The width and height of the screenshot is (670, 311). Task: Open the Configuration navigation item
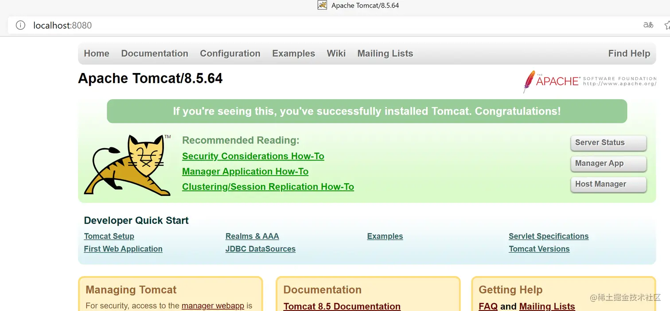[x=230, y=54]
